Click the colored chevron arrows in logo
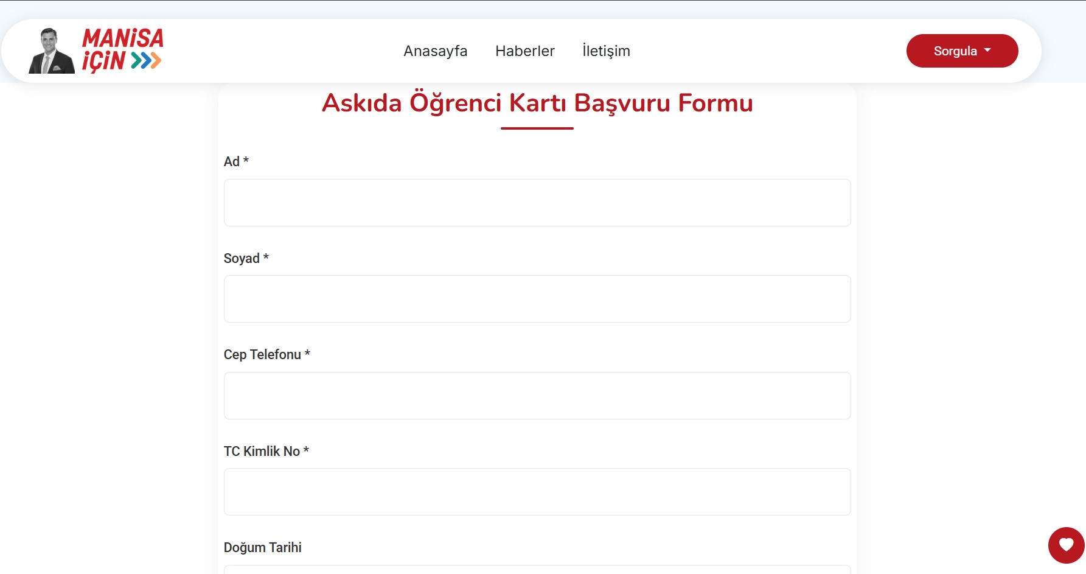 (146, 61)
